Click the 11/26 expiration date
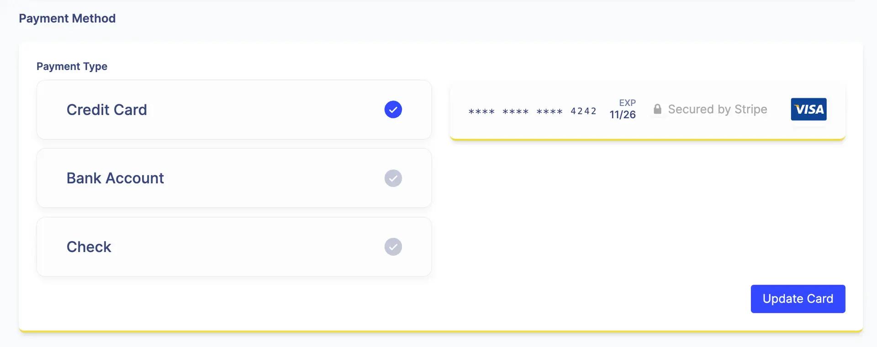Image resolution: width=877 pixels, height=347 pixels. click(623, 115)
